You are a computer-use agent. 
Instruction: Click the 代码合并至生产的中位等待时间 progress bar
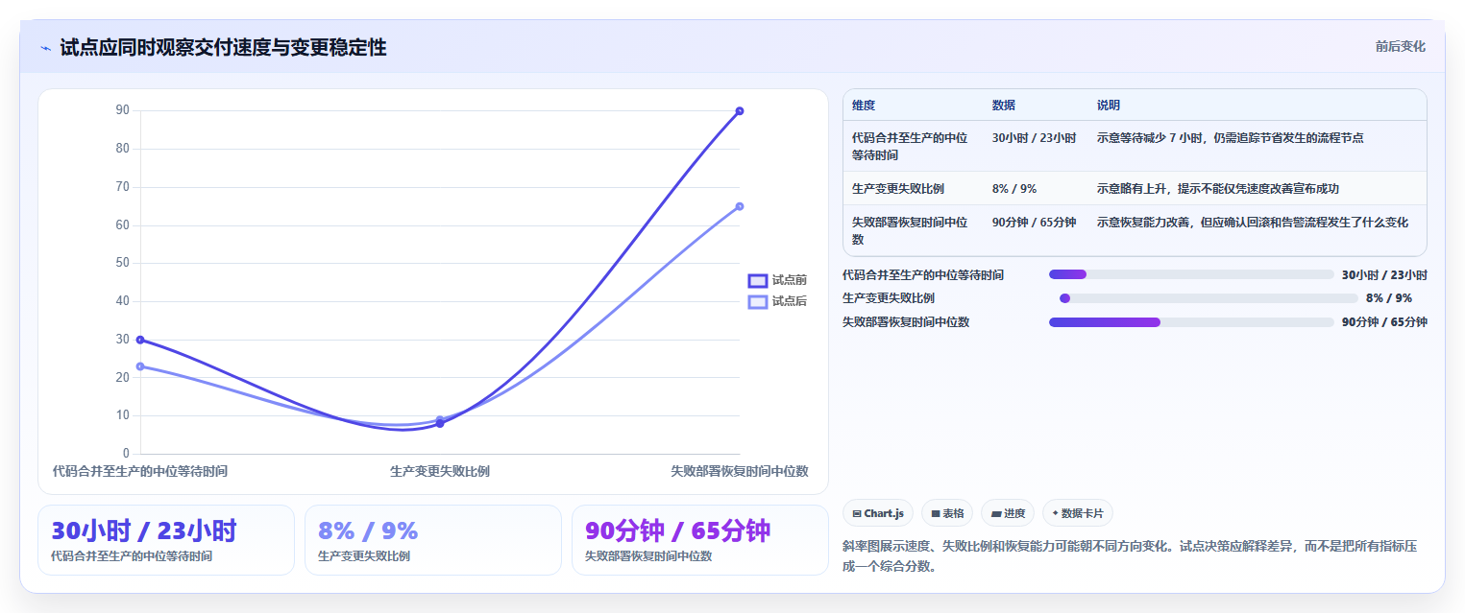click(x=1191, y=274)
